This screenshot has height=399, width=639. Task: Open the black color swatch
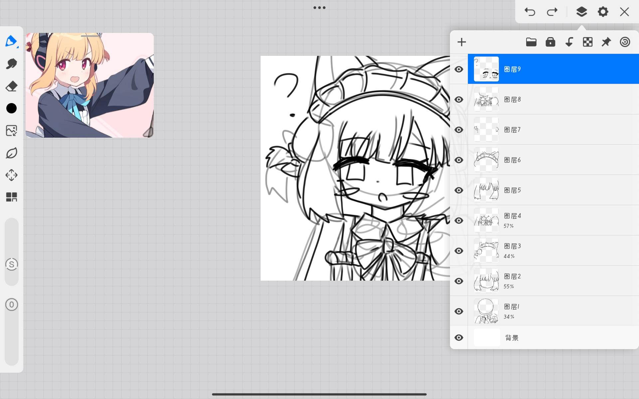11,108
